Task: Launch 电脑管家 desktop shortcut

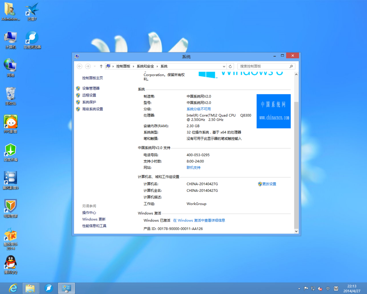Action: (11, 209)
